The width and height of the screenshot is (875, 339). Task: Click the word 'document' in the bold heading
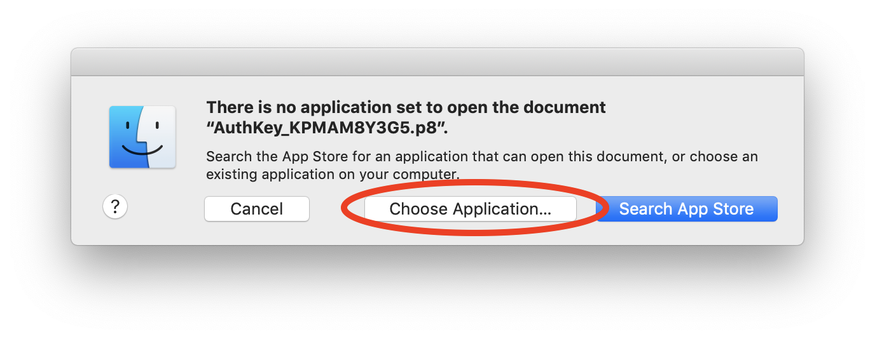tap(567, 107)
